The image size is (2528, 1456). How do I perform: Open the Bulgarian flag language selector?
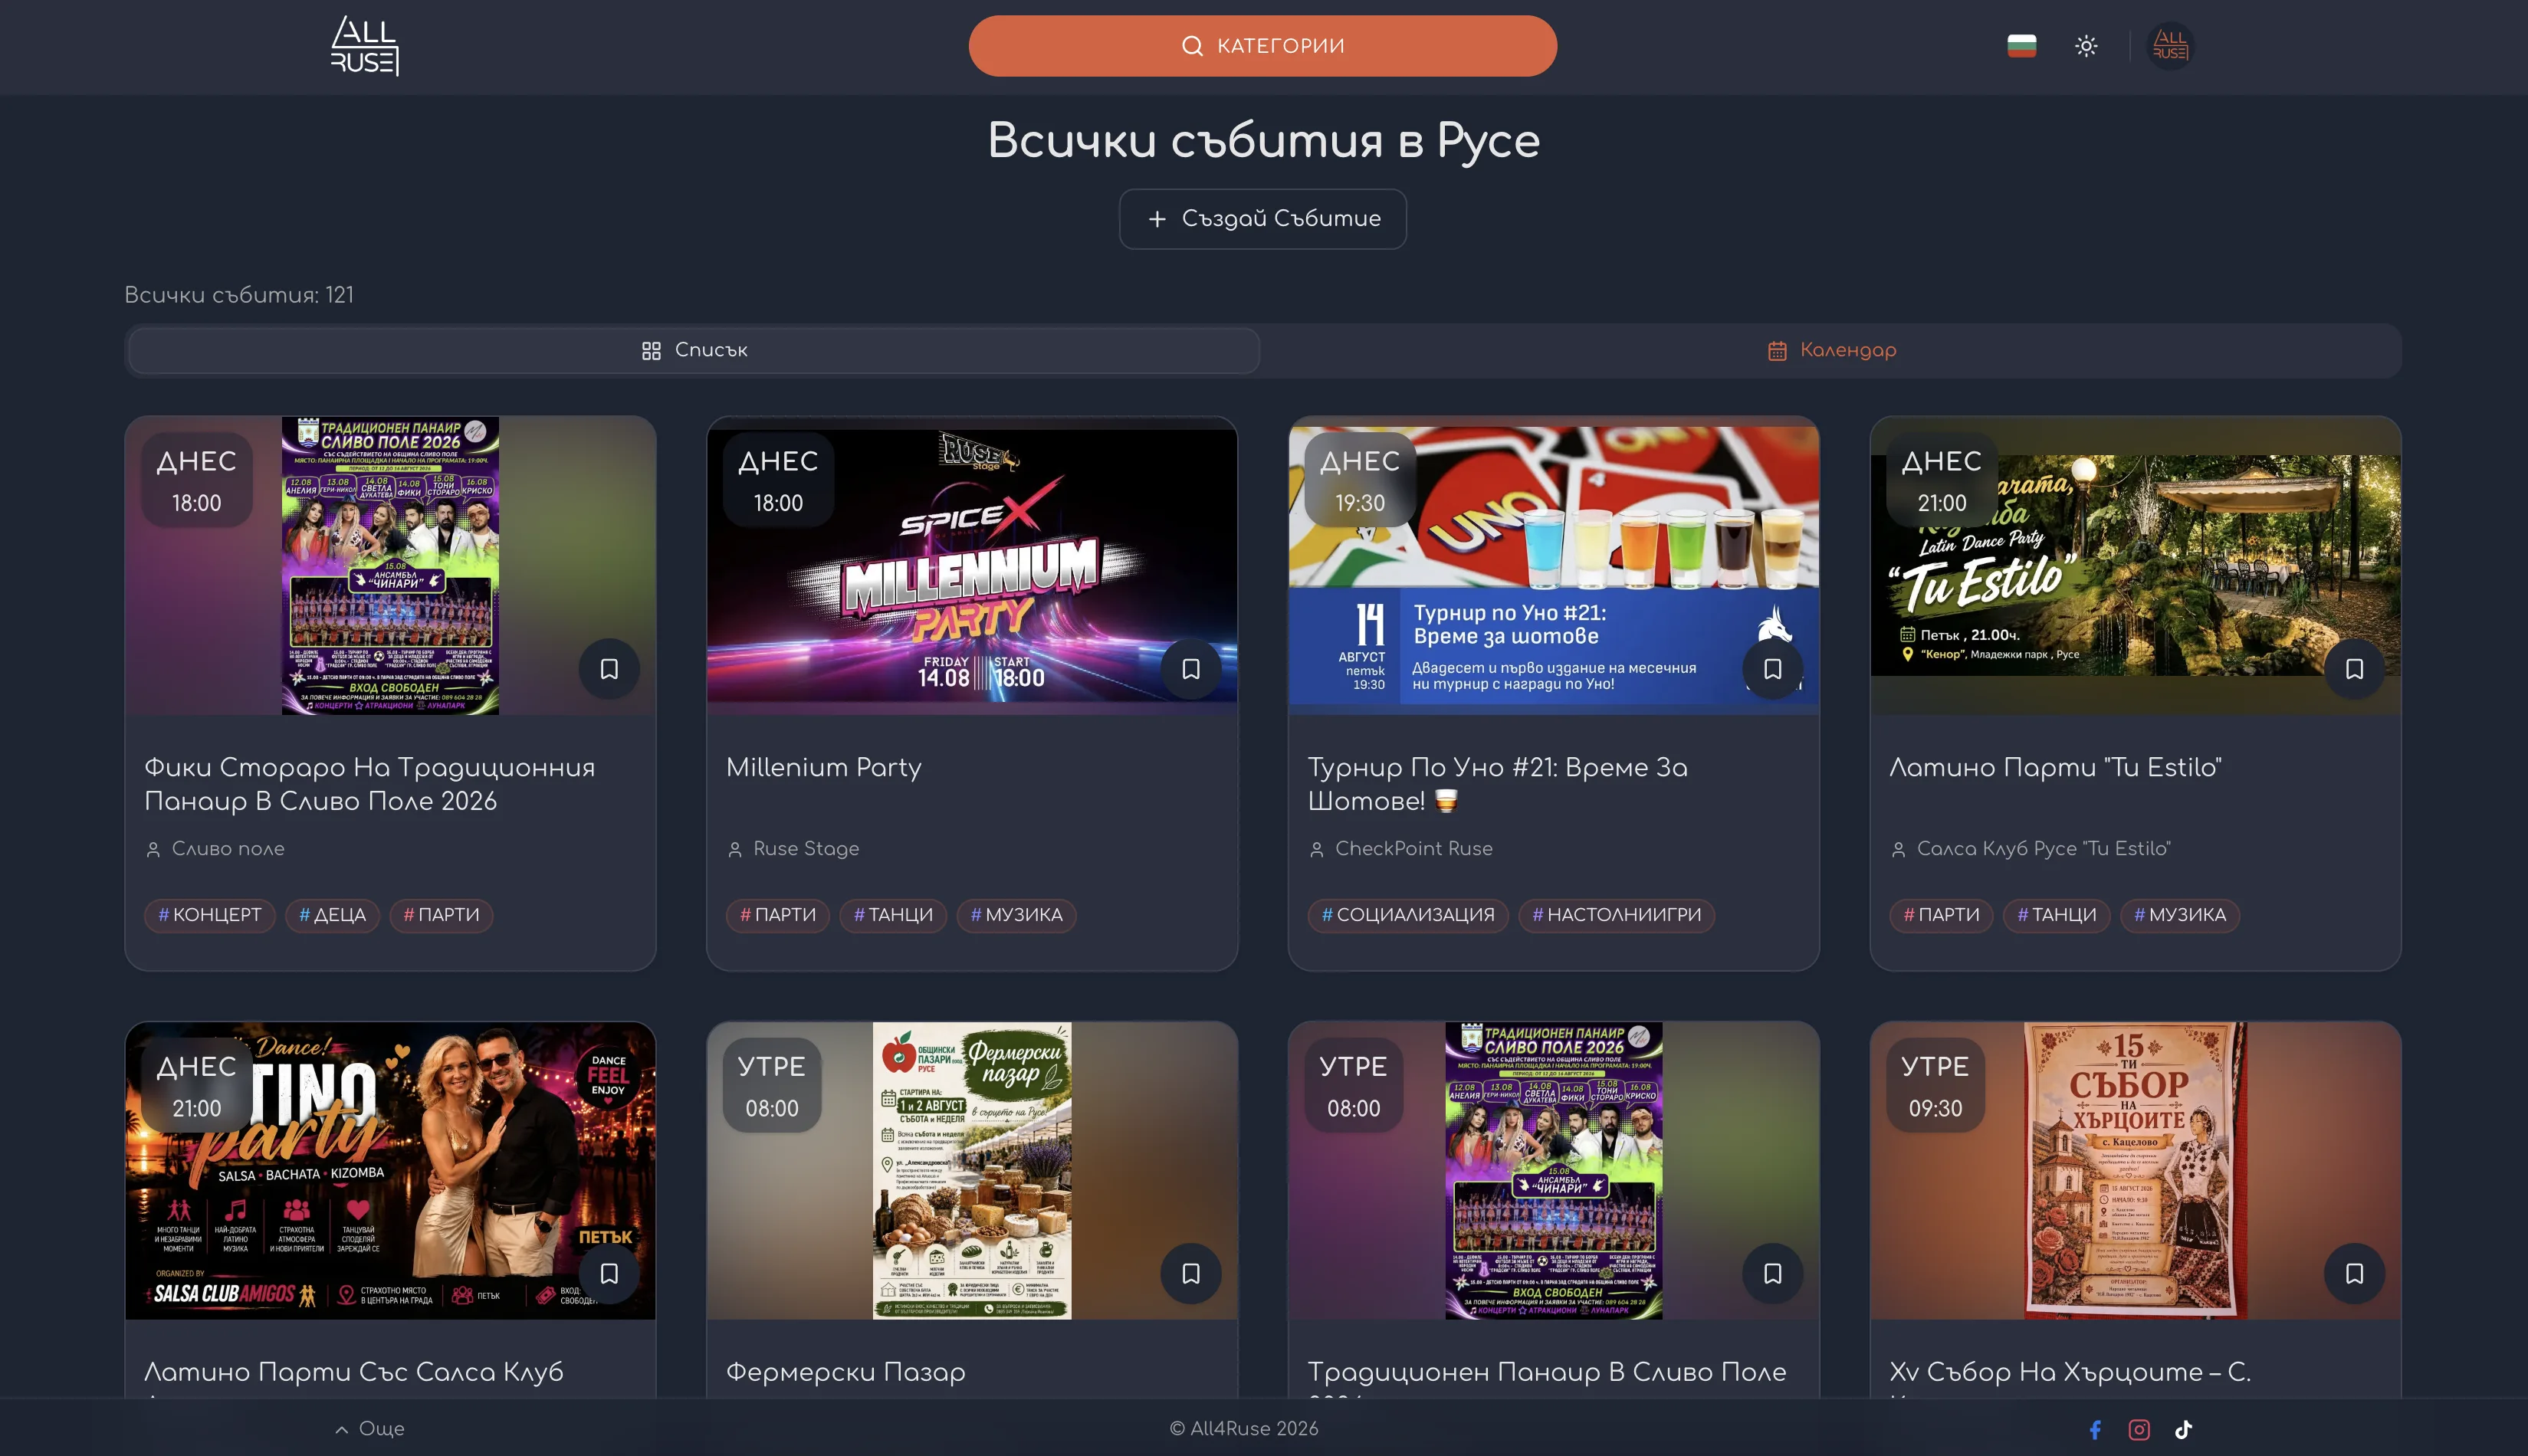(x=2021, y=46)
